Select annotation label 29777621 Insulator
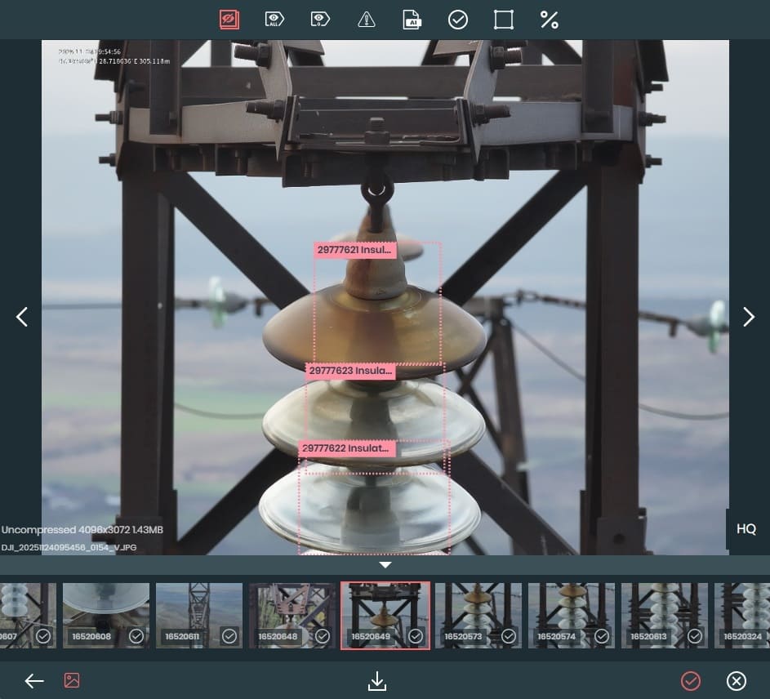This screenshot has height=699, width=770. (355, 251)
